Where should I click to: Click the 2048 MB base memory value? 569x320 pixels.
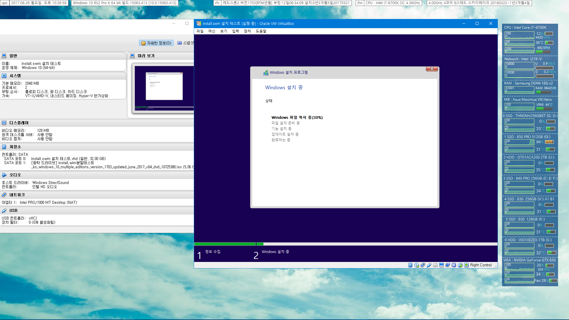(x=32, y=83)
